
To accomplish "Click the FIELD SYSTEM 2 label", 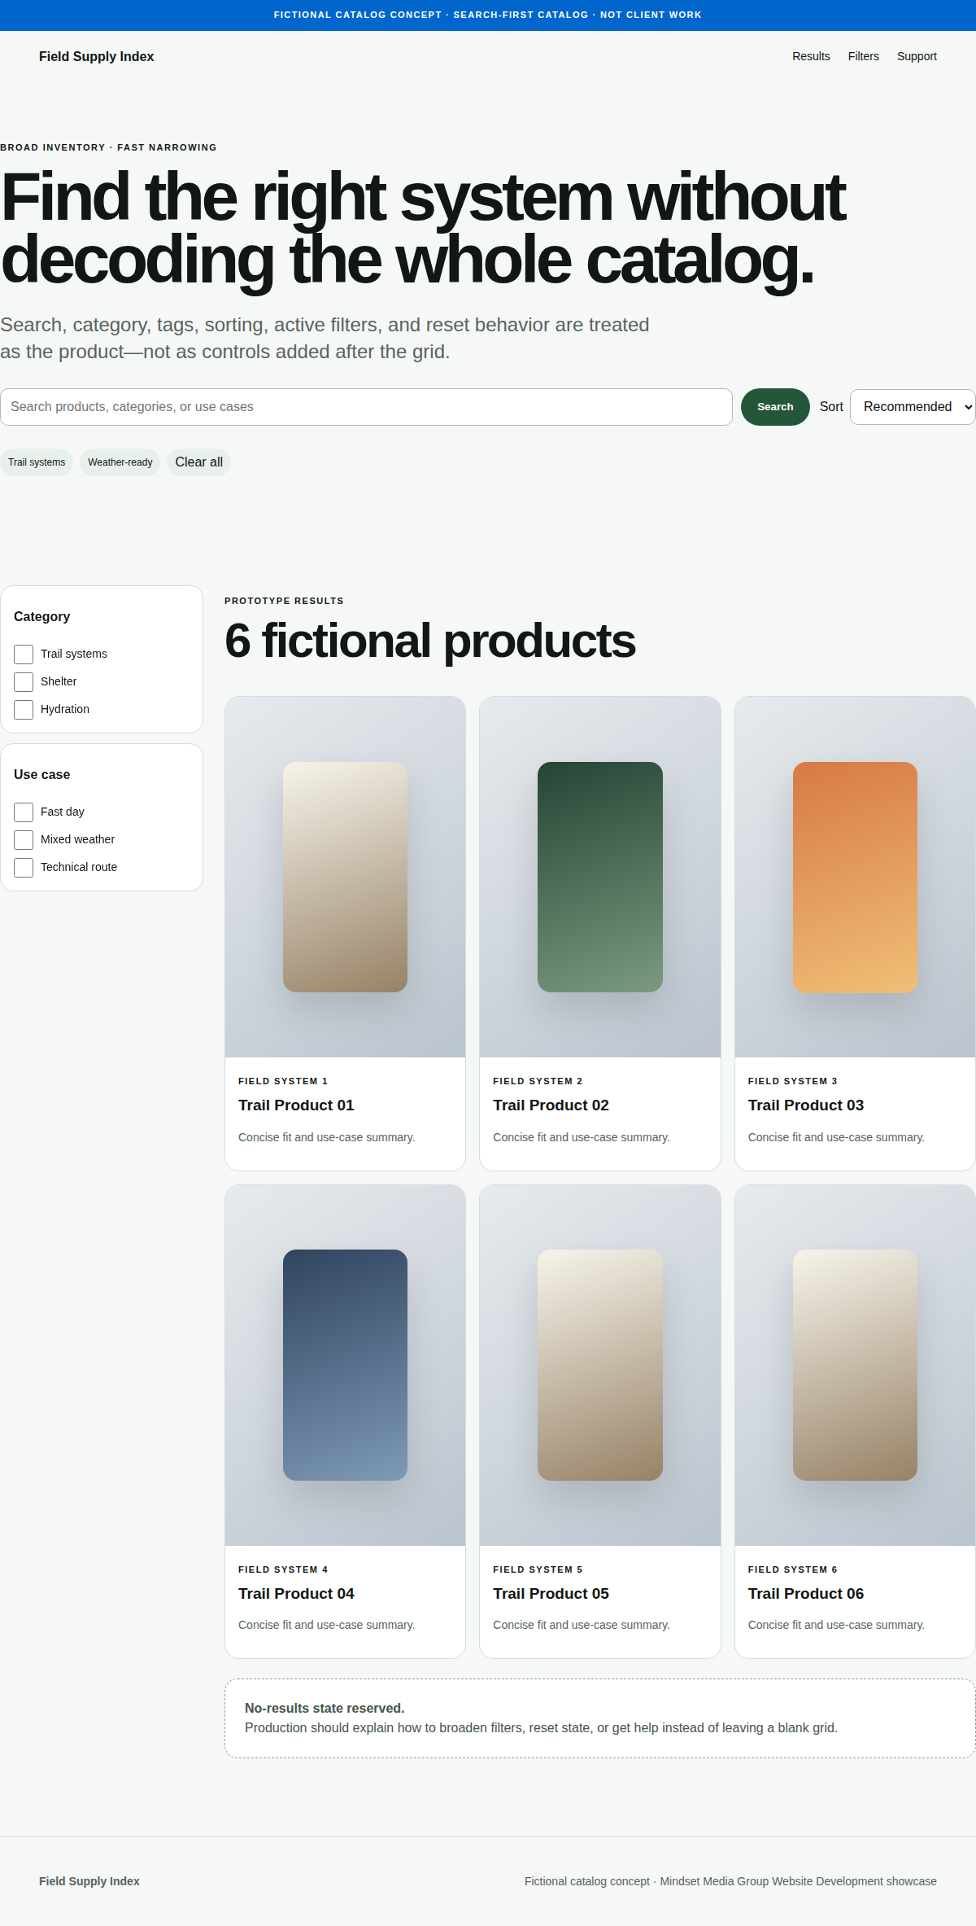I will pyautogui.click(x=538, y=1081).
